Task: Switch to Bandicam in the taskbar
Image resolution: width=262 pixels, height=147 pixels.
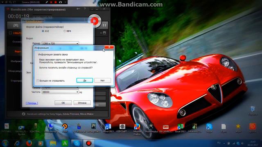Action: pyautogui.click(x=88, y=143)
